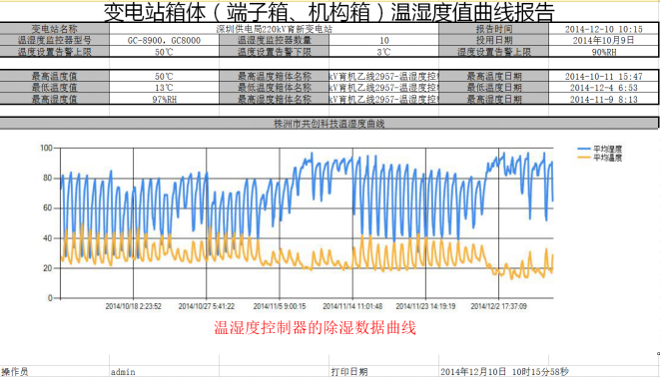Click the chart header 株洲市共创科技温湿度曲线
This screenshot has height=377, width=661.
329,124
